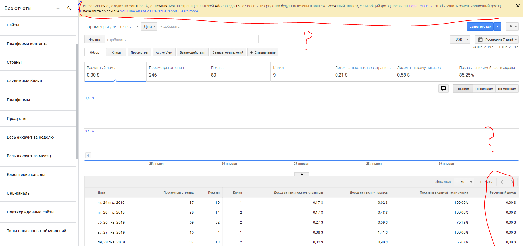The width and height of the screenshot is (523, 246).
Task: Click the filter + добавить input field
Action: tap(181, 40)
